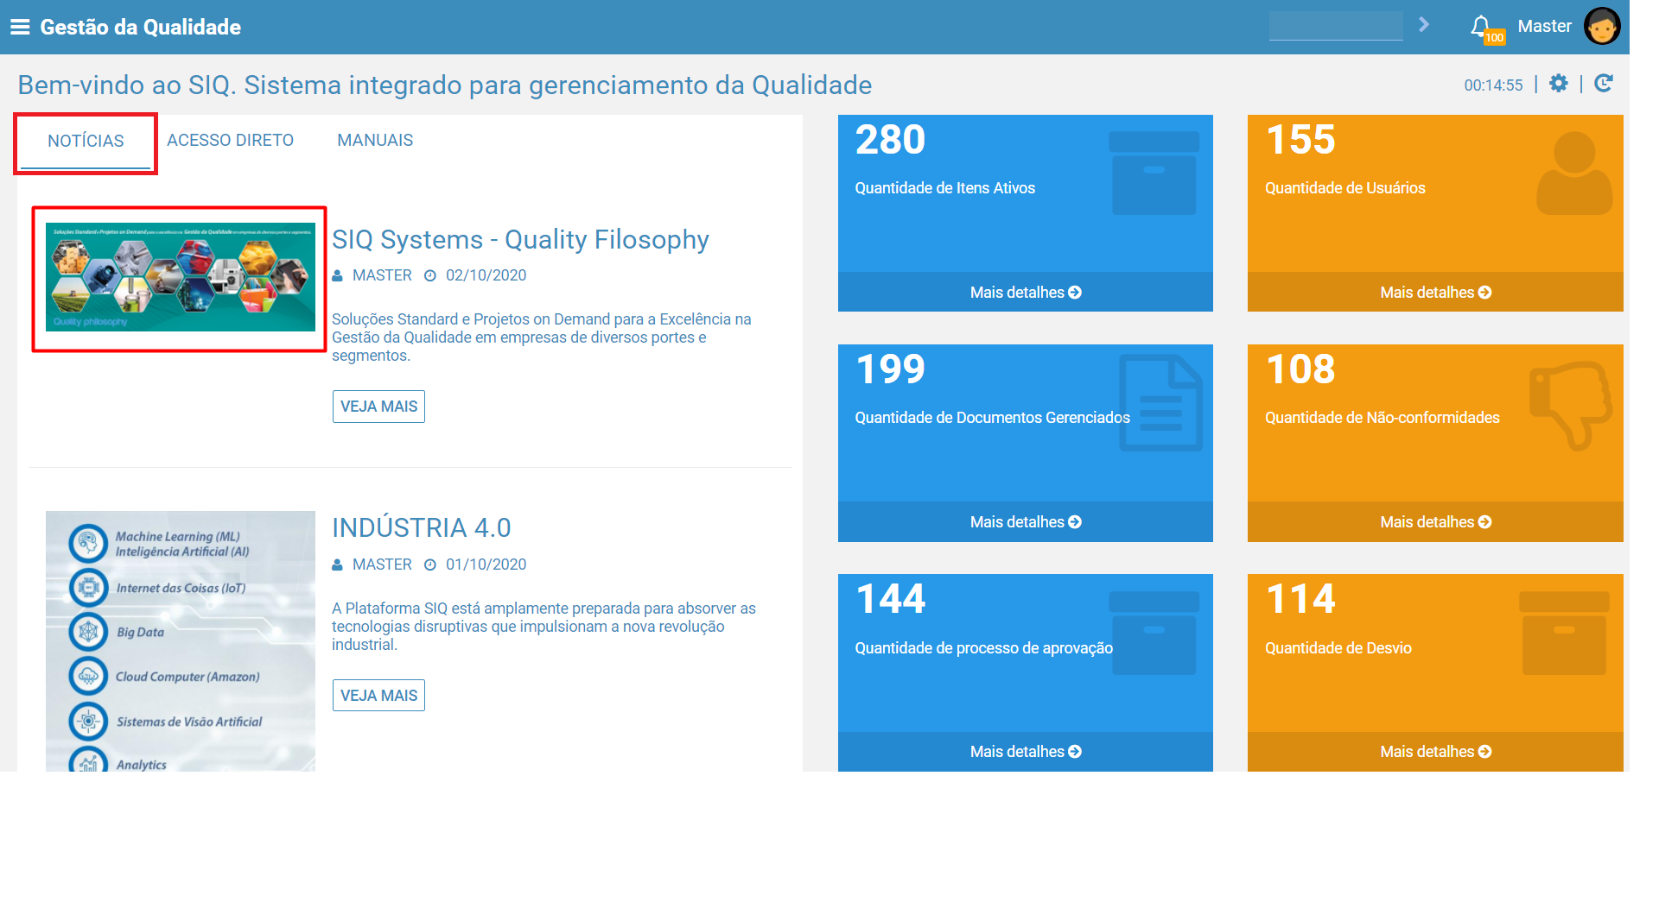Click VEJA MAIS under INDÚSTRIA 4.0
1659x902 pixels.
(378, 696)
